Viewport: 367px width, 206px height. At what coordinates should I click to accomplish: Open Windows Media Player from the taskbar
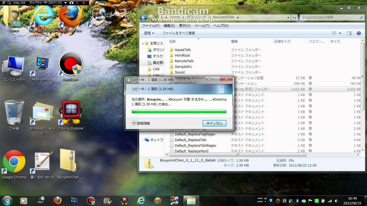click(x=24, y=201)
